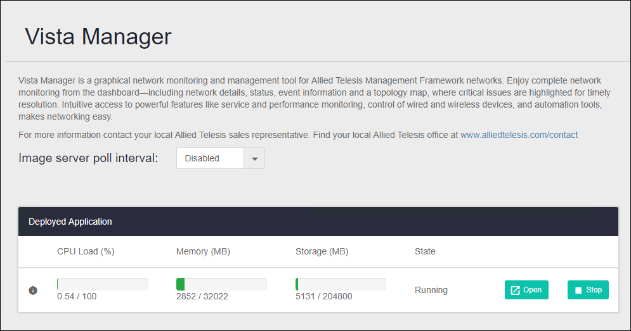Click the Running state text

coord(431,290)
